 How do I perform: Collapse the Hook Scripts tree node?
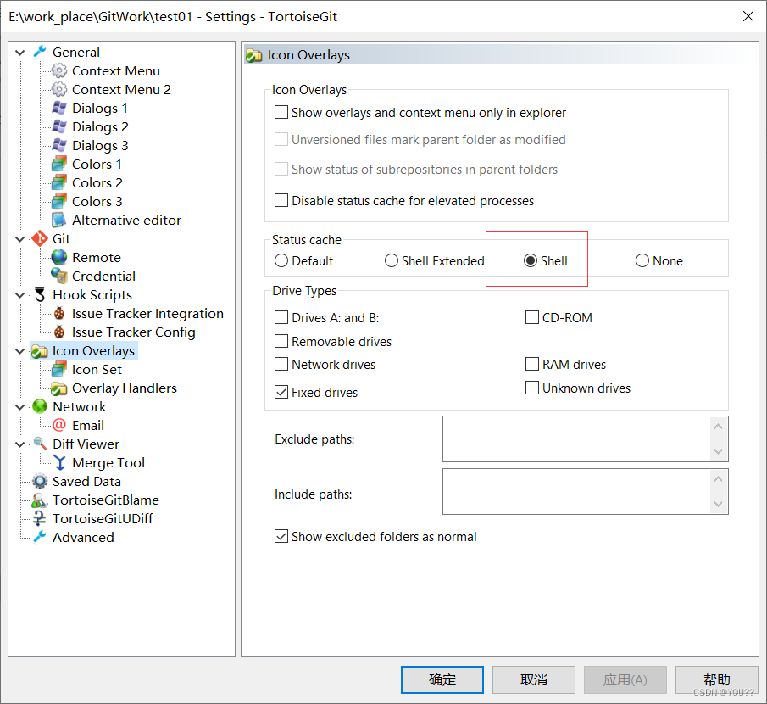20,294
